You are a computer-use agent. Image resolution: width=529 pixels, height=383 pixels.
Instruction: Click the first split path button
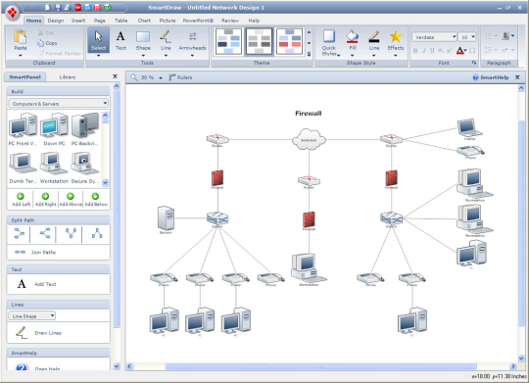click(x=20, y=233)
